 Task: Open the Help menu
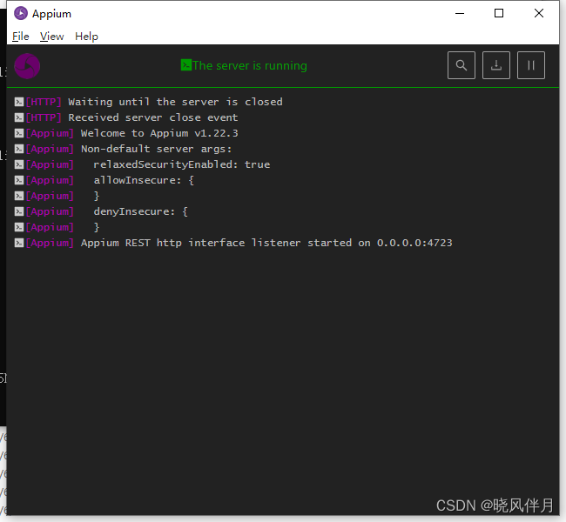coord(86,37)
